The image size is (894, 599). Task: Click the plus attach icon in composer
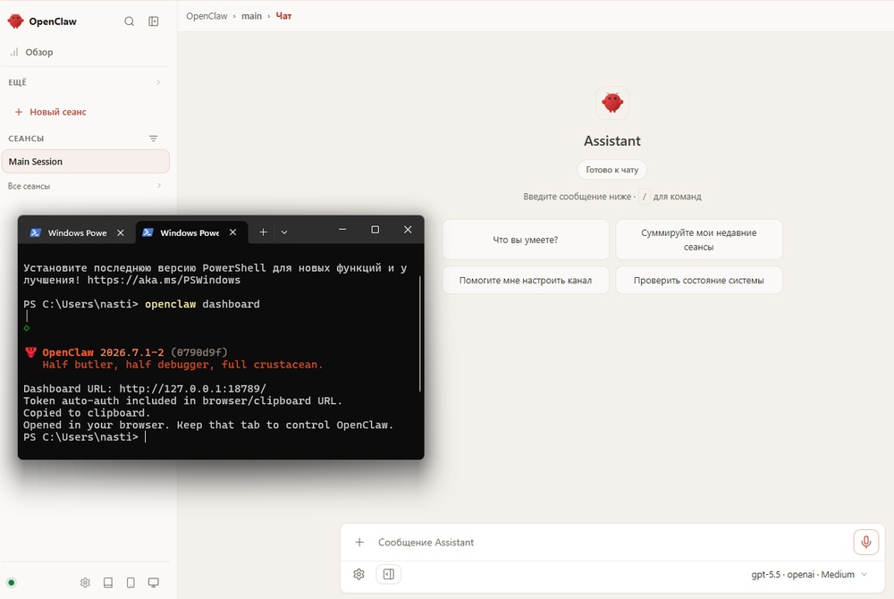pos(359,542)
